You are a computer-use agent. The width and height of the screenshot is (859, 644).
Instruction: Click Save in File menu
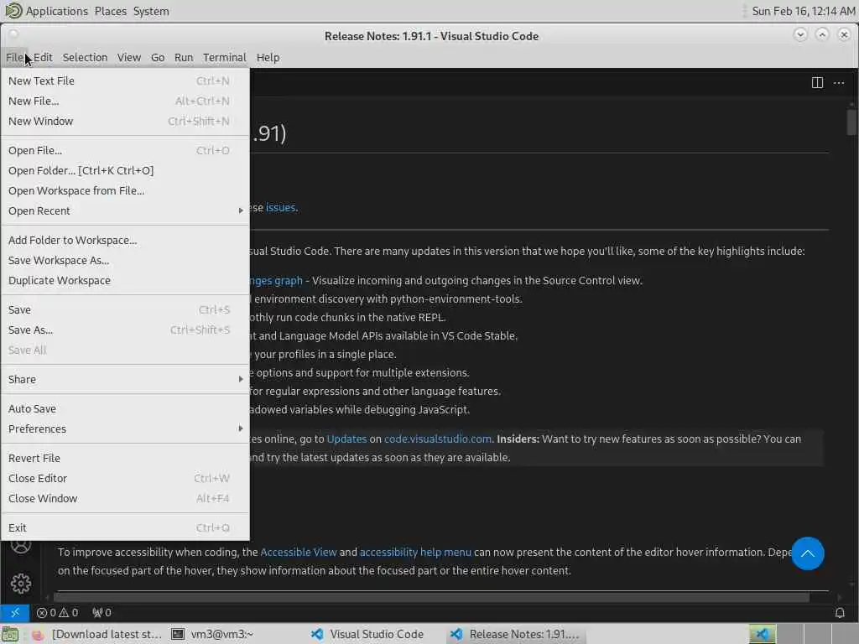tap(126, 310)
